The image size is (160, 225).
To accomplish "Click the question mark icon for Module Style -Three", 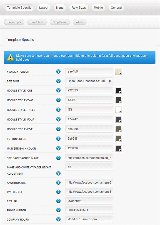I will point(58,110).
